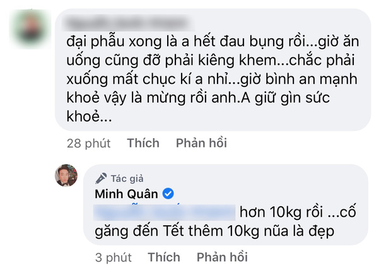
Task: Open Minh Quân's avatar picture
Action: [67, 178]
